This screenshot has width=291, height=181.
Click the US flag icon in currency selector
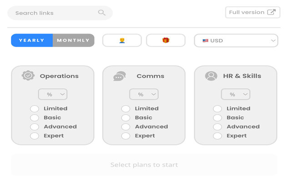(x=206, y=41)
